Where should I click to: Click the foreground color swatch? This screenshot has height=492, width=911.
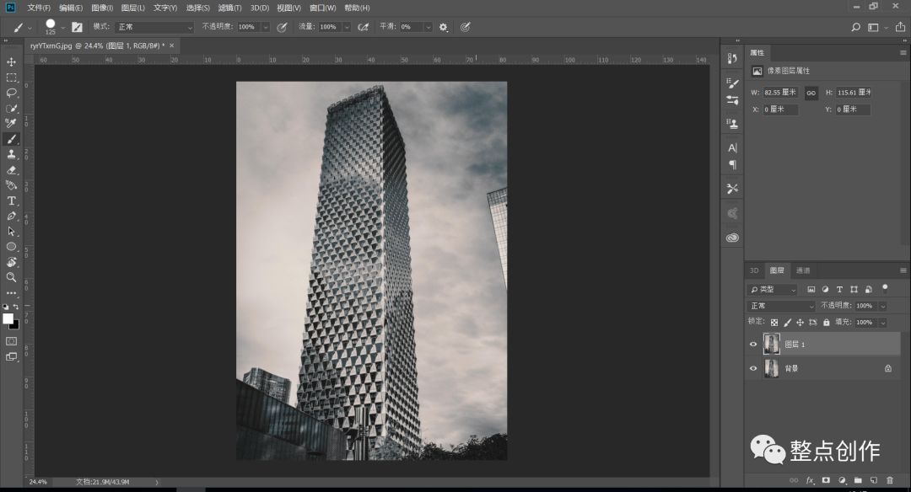[x=8, y=318]
